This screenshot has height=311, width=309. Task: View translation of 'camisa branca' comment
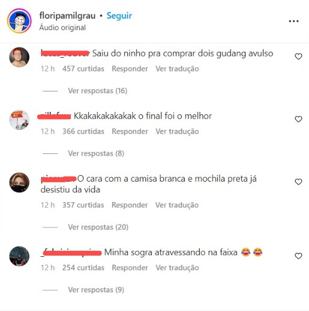[x=177, y=205]
